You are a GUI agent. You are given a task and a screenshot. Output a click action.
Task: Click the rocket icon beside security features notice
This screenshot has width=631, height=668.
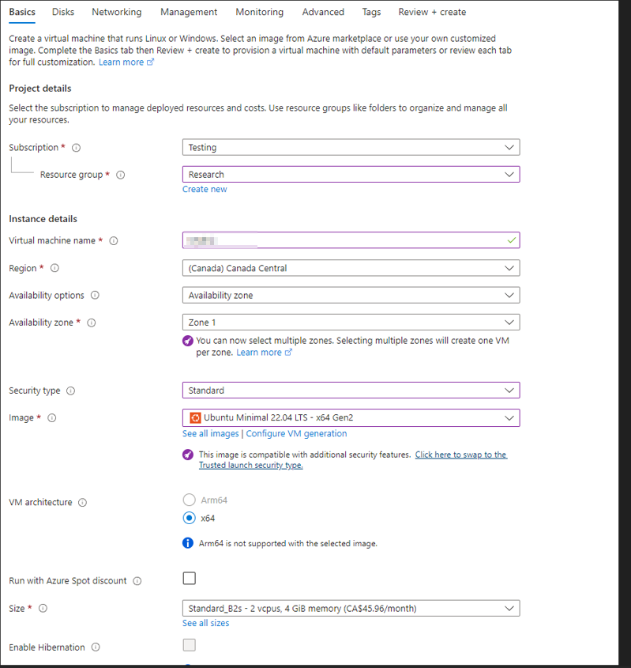pyautogui.click(x=188, y=455)
